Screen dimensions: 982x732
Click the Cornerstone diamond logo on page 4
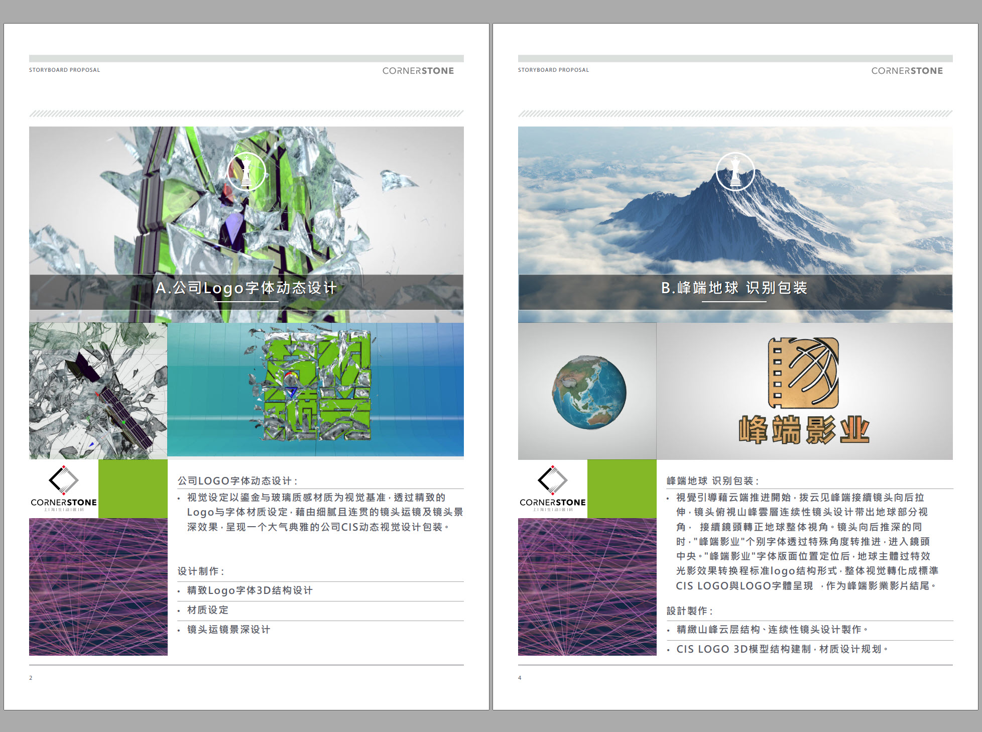click(x=552, y=480)
